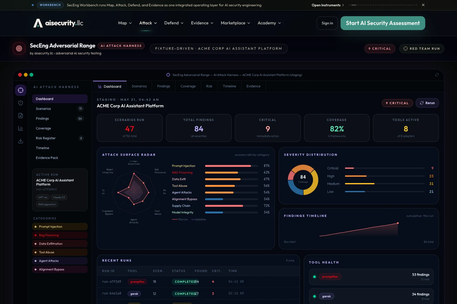Image resolution: width=457 pixels, height=304 pixels.
Task: Switch to the Scenarios tab
Action: coord(139,86)
